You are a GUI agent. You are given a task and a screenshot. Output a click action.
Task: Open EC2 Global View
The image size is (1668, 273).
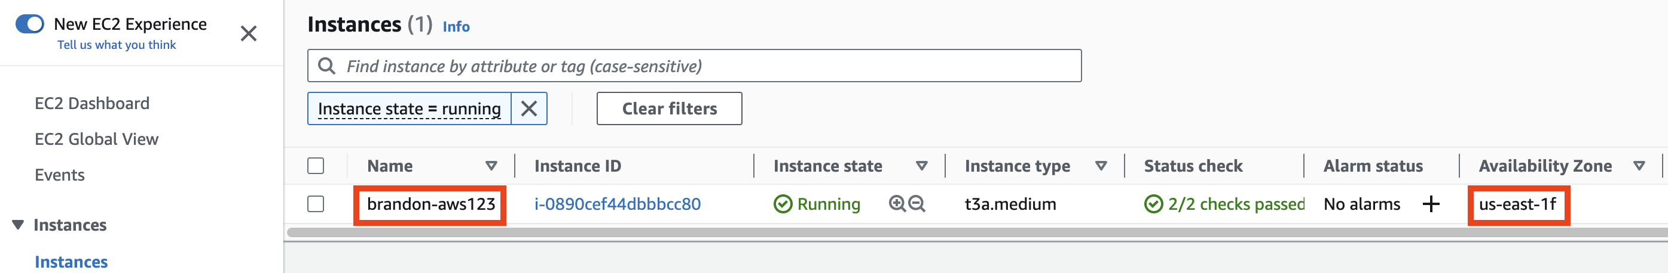96,139
